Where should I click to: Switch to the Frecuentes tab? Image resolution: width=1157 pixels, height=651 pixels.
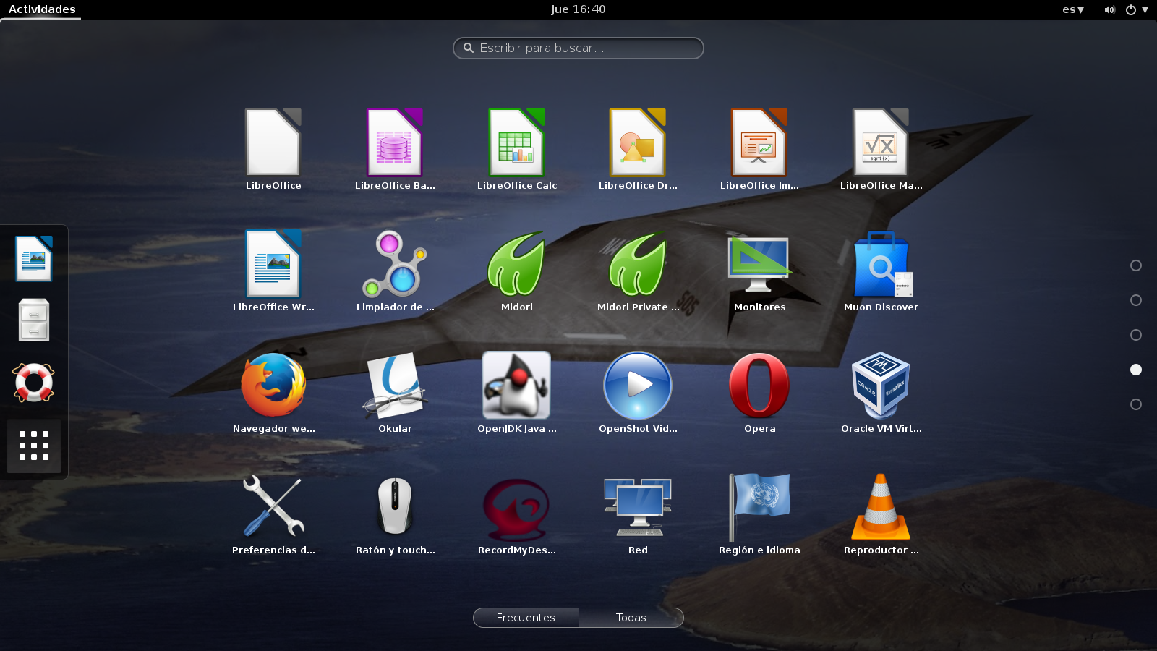pos(526,618)
